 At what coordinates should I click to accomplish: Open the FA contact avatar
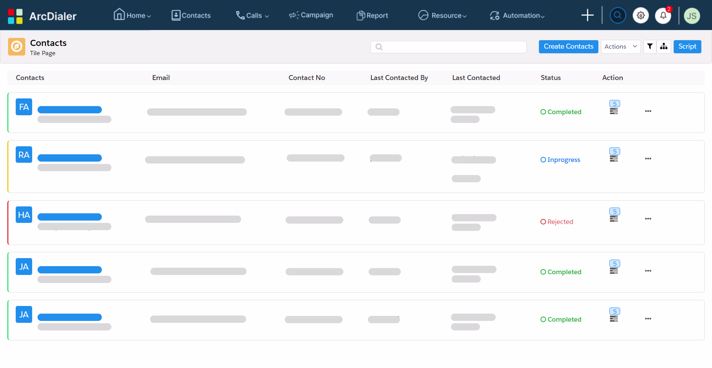[x=24, y=107]
